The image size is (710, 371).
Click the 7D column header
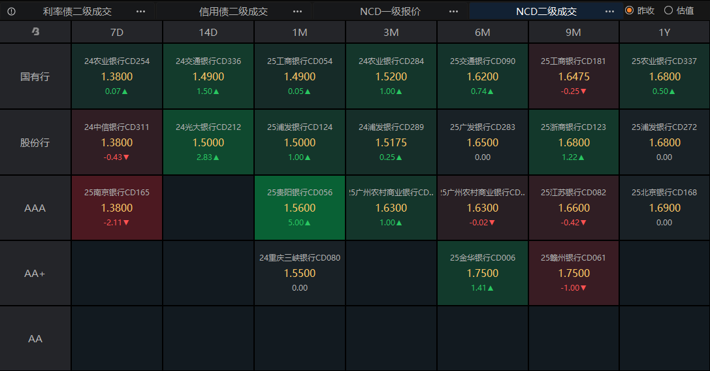pos(117,32)
